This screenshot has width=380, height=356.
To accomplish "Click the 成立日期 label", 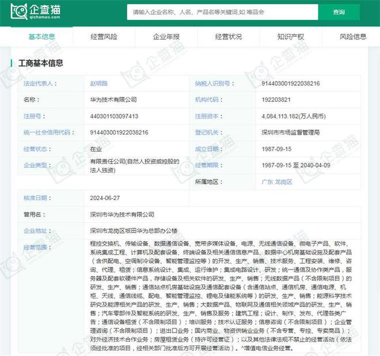I will point(208,149).
